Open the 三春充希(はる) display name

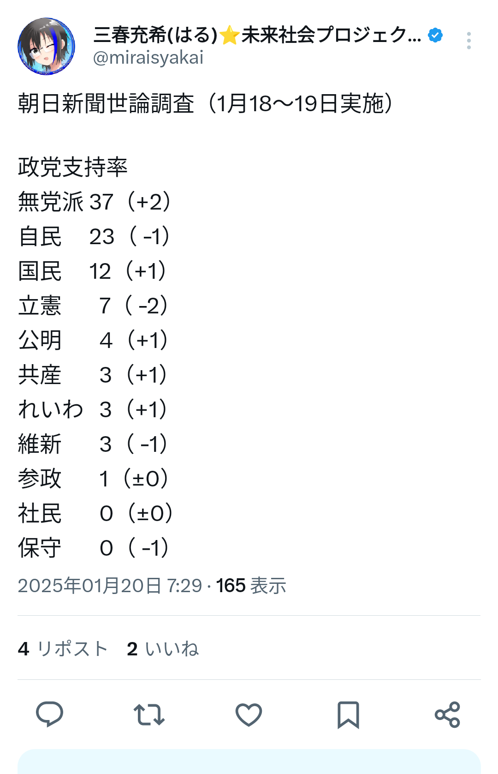[x=155, y=35]
